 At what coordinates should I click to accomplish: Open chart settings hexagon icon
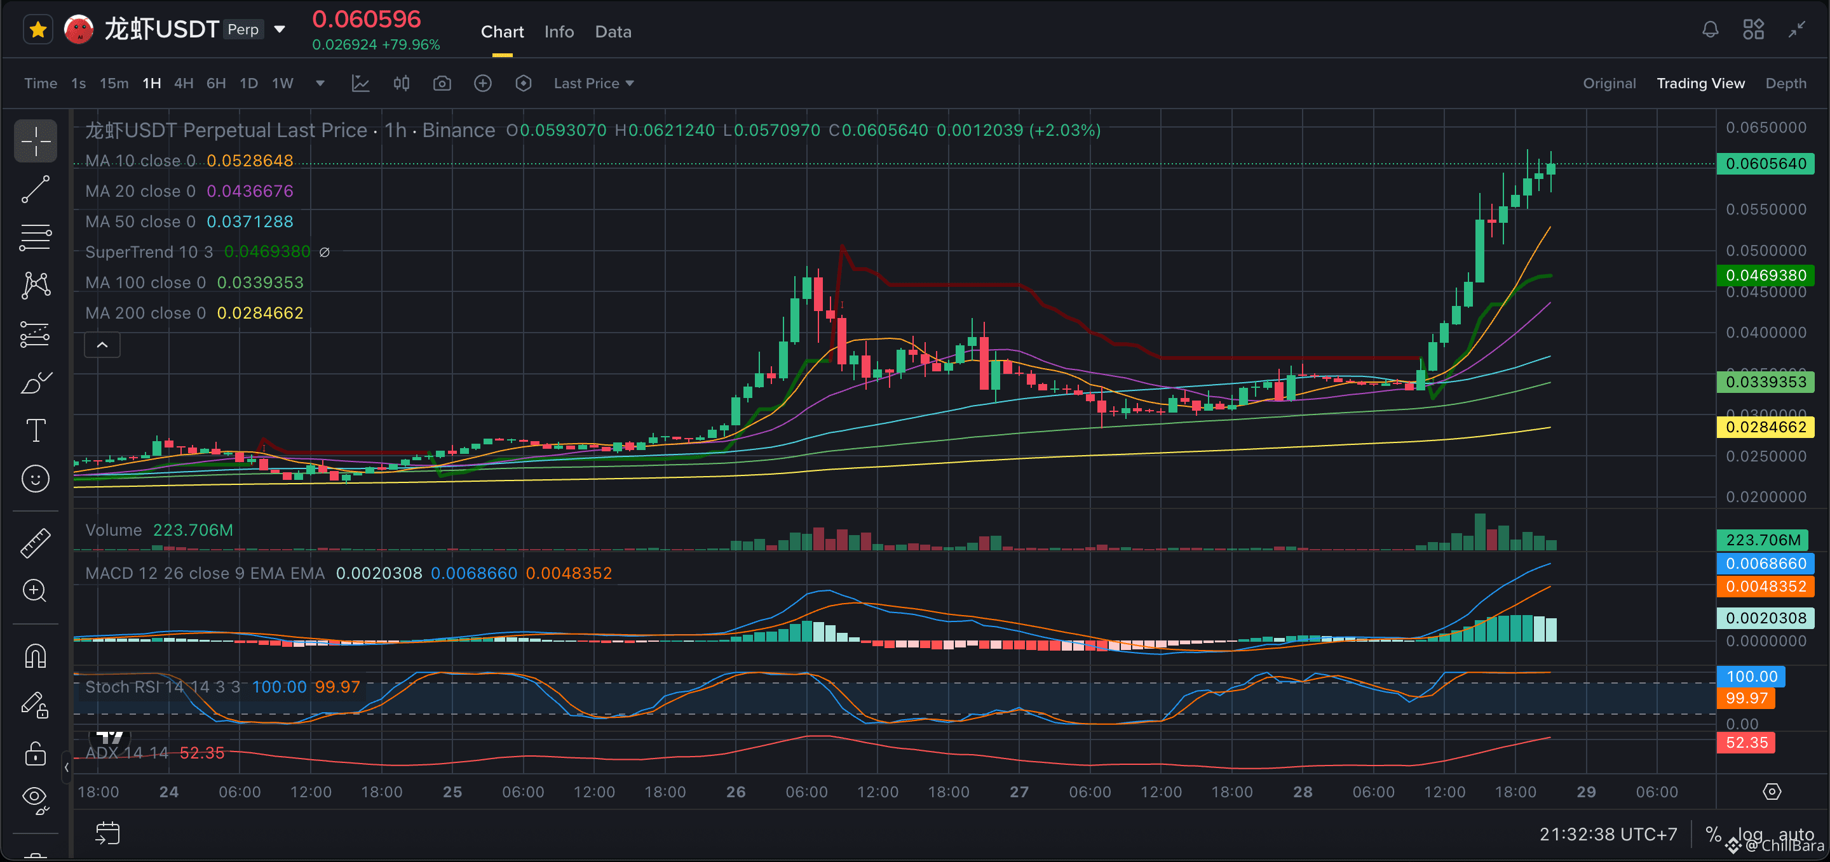click(524, 84)
